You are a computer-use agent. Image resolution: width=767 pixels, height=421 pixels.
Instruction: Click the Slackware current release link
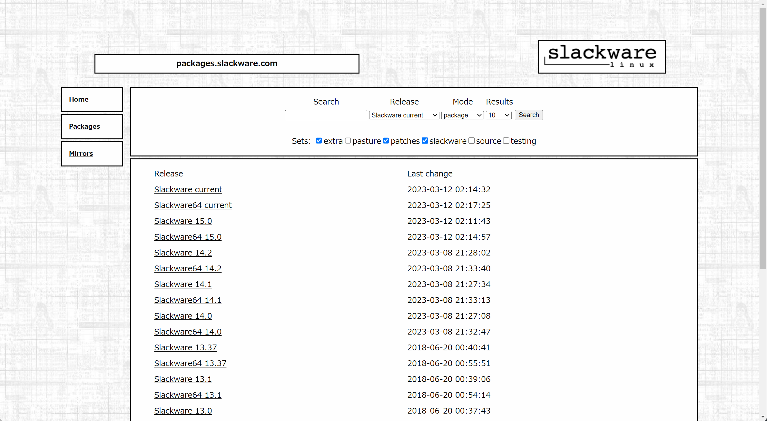coord(188,189)
